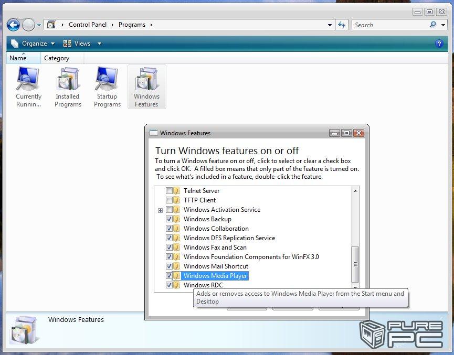This screenshot has height=355, width=454.
Task: Uncheck the Windows Mail Shortcut checkbox
Action: pos(169,266)
